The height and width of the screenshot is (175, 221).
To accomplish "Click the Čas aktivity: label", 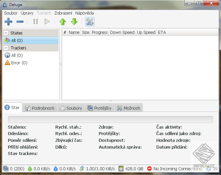I will (169, 127).
